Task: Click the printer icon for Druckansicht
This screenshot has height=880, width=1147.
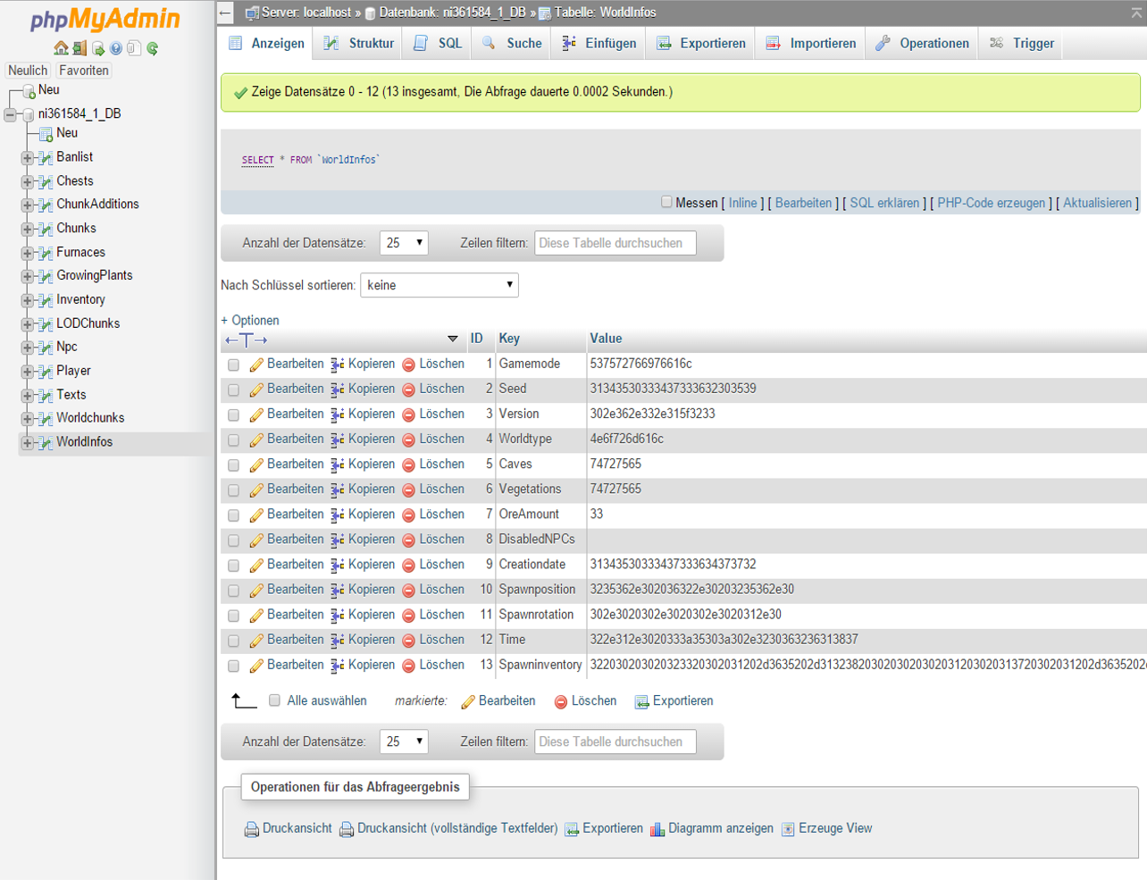Action: point(252,829)
